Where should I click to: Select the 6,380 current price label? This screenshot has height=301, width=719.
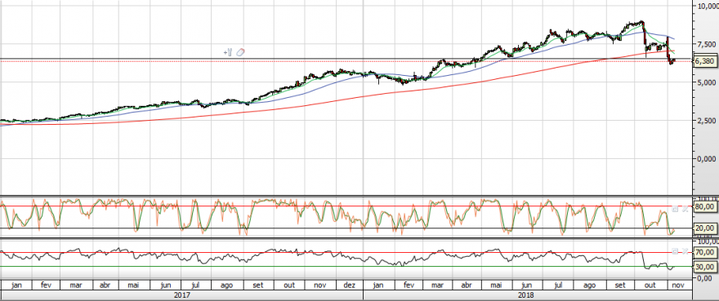pyautogui.click(x=704, y=61)
